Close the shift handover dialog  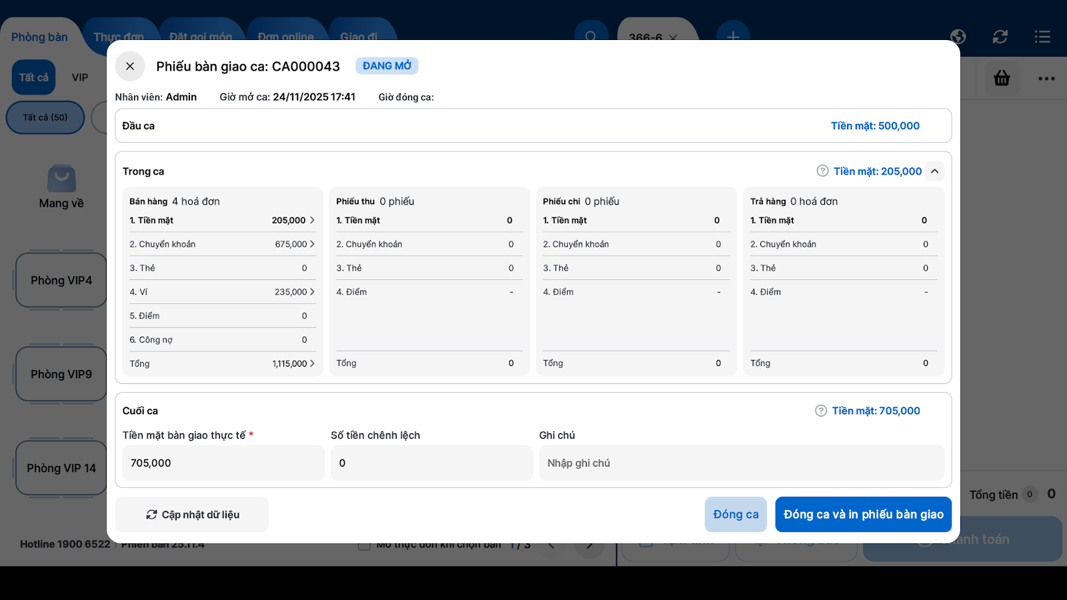(130, 66)
